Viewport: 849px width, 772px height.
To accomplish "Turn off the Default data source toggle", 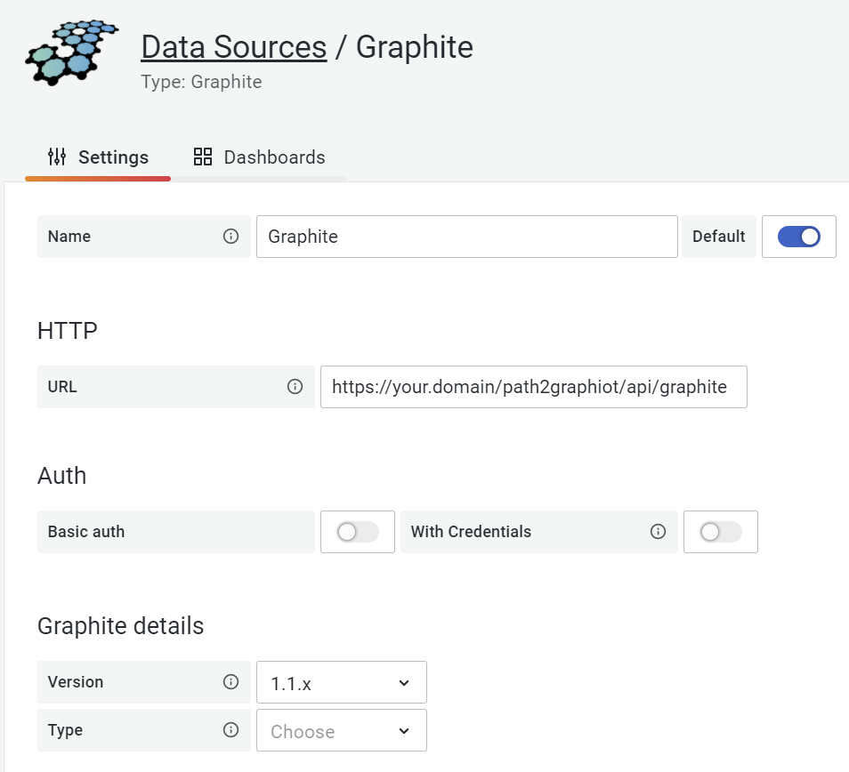I will (x=798, y=237).
